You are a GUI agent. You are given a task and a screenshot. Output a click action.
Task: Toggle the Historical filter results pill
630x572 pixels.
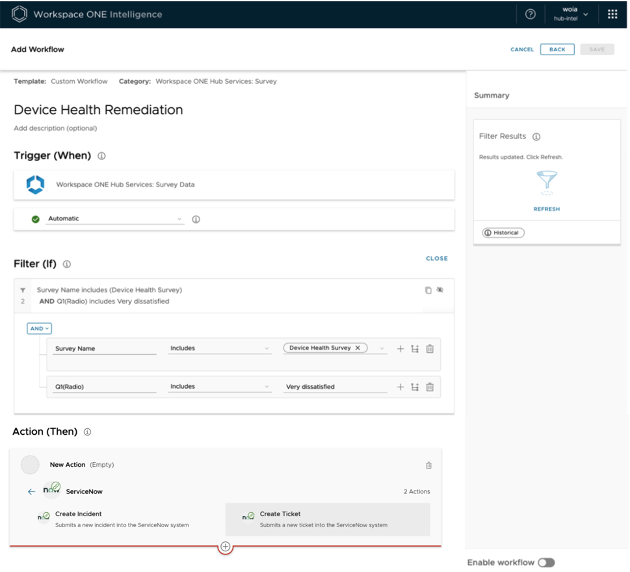tap(503, 233)
